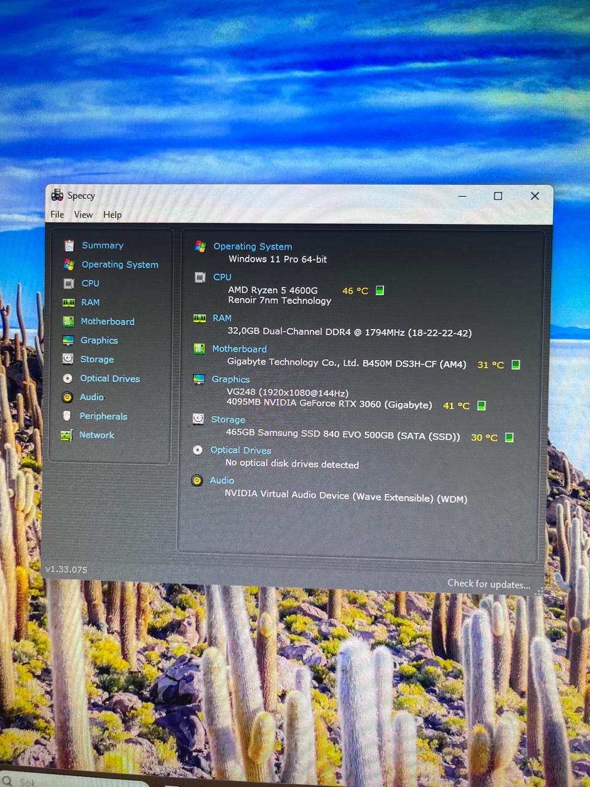Click the Storage heading in summary panel
The image size is (590, 787).
pyautogui.click(x=228, y=419)
